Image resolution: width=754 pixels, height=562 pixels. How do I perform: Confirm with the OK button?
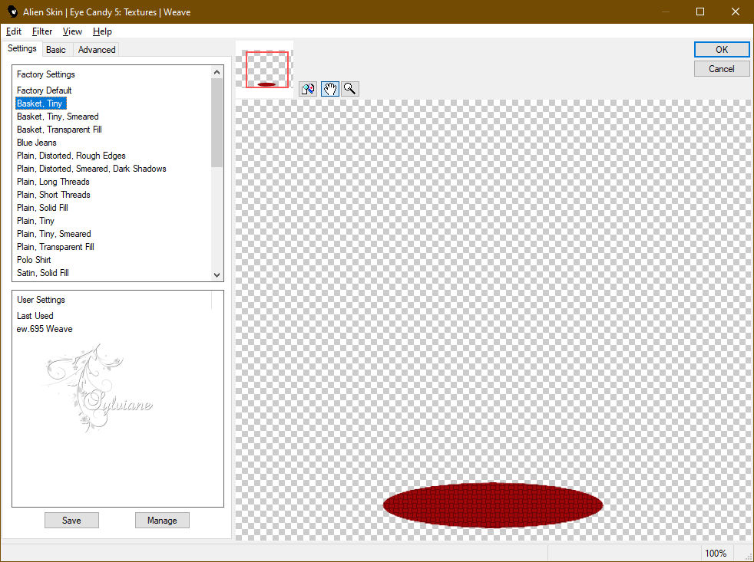coord(721,50)
